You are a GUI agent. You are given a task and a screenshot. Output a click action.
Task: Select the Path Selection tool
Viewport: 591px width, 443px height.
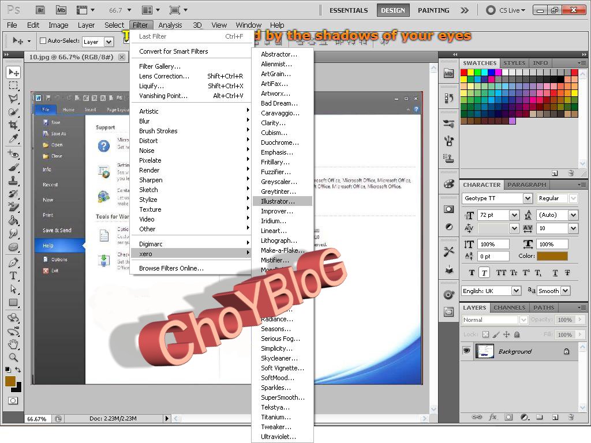tap(13, 289)
